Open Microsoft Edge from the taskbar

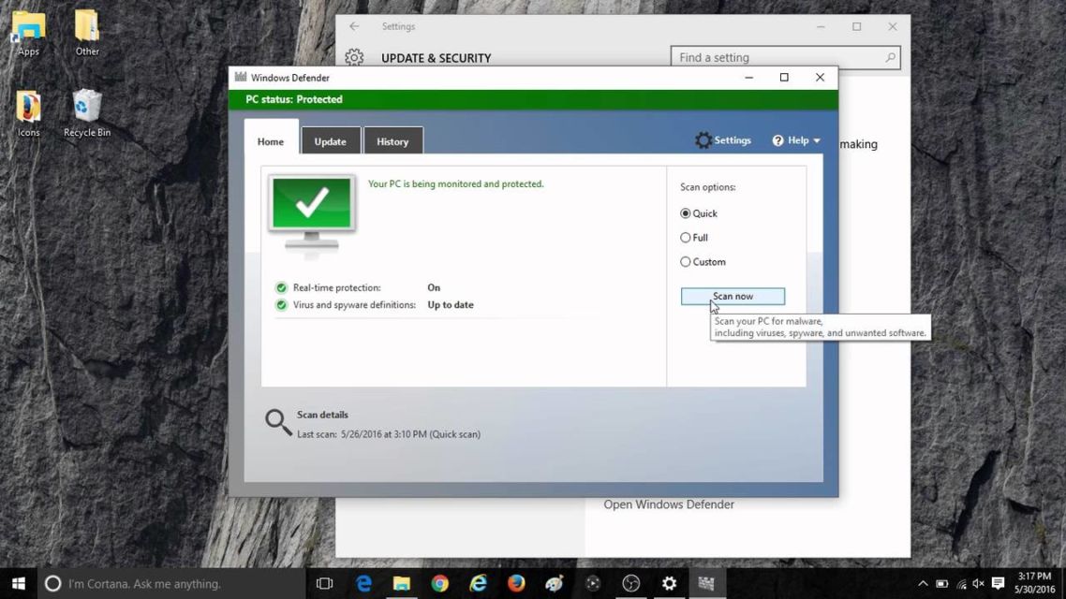click(363, 583)
